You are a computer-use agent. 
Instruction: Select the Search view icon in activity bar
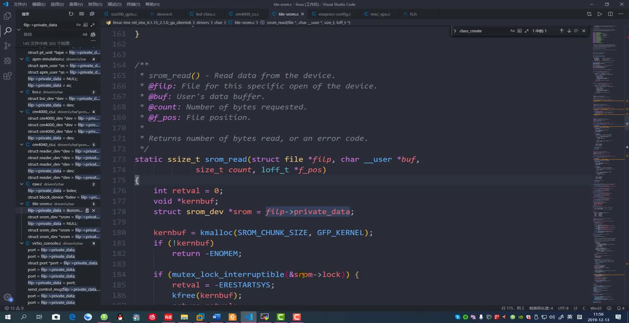click(7, 31)
